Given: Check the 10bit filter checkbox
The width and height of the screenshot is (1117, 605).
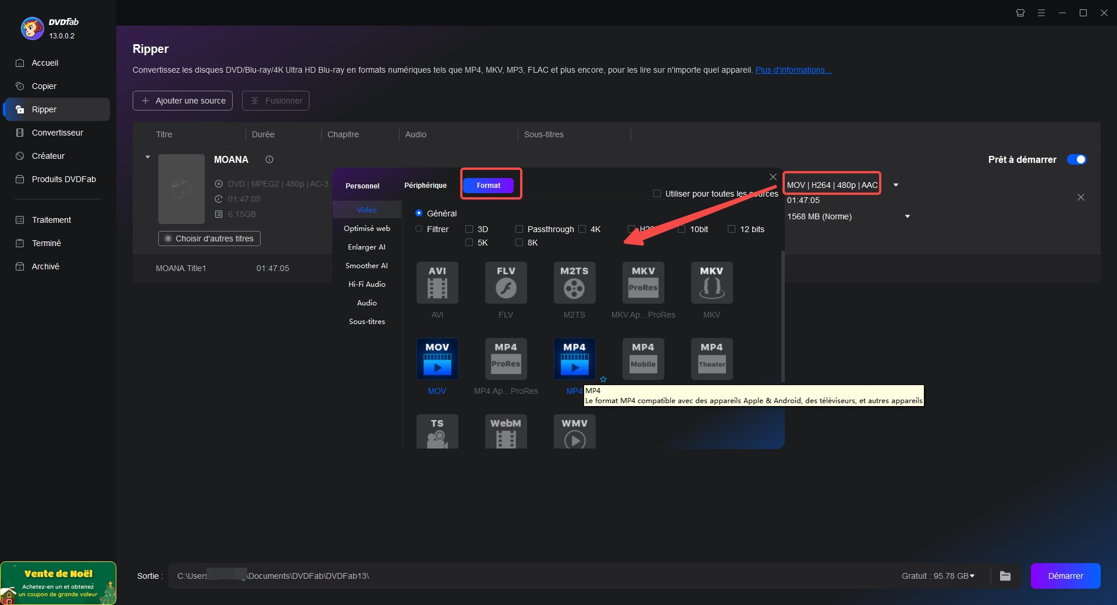Looking at the screenshot, I should coord(681,229).
